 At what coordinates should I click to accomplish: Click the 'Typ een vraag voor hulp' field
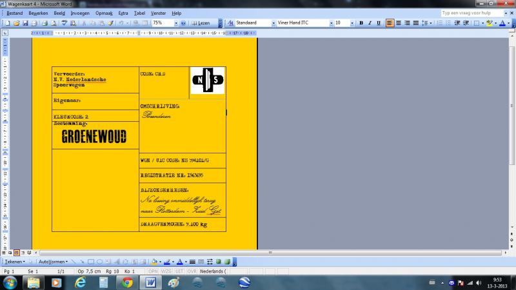[472, 13]
